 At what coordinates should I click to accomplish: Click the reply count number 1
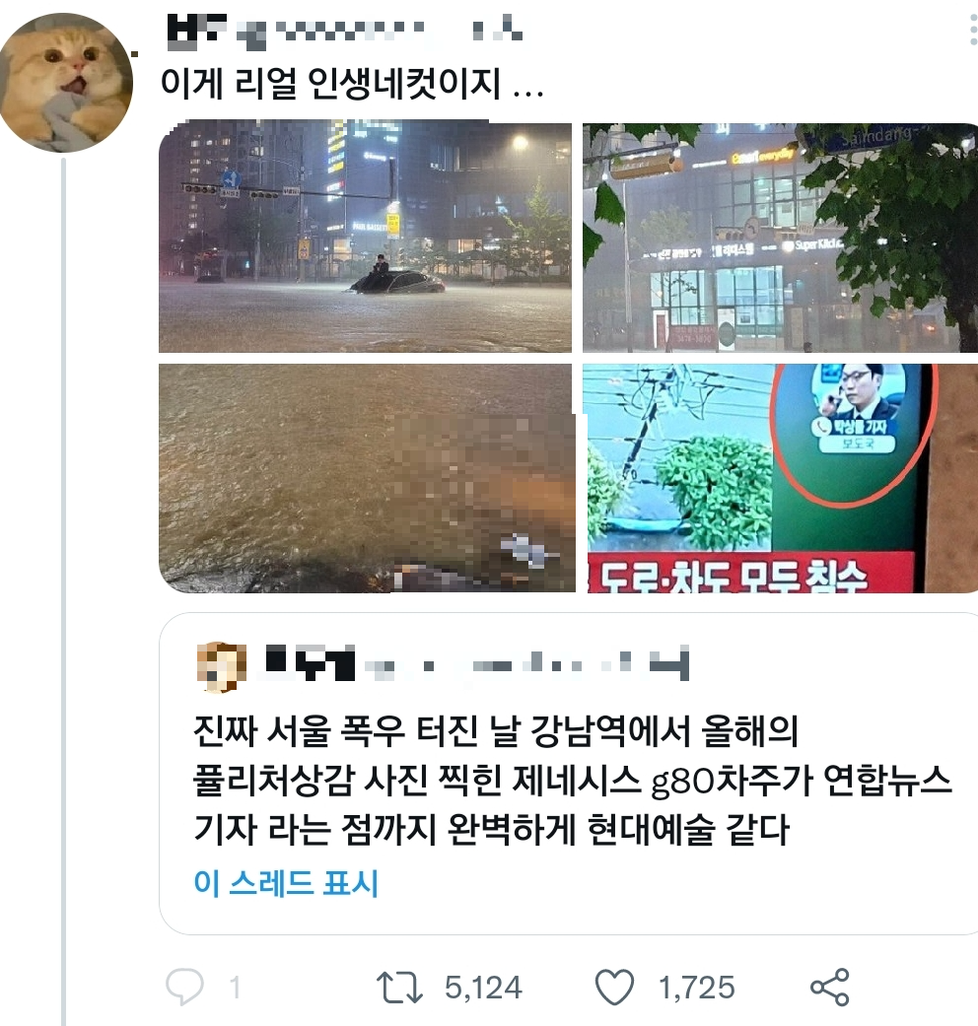click(235, 988)
